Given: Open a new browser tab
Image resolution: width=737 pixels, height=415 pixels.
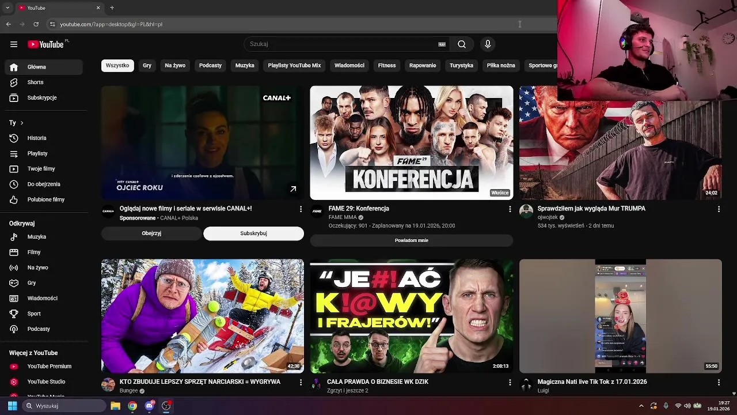Looking at the screenshot, I should (112, 8).
